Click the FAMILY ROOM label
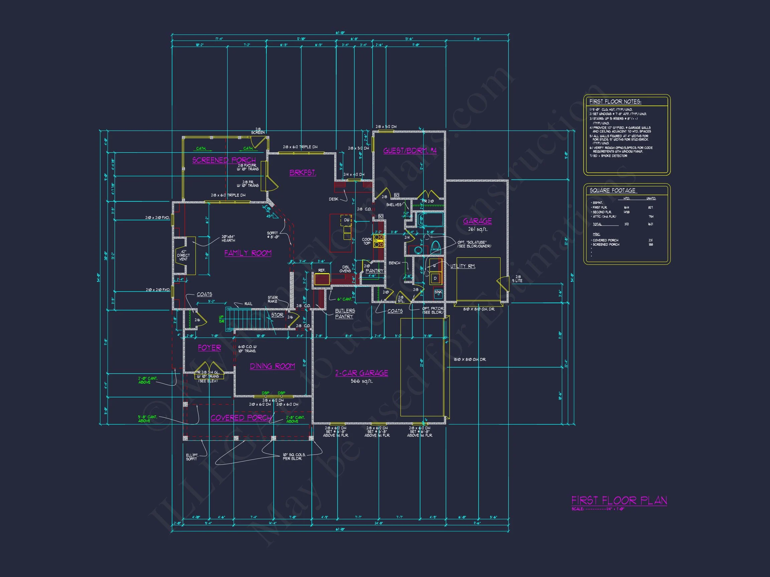The width and height of the screenshot is (770, 577). coord(248,253)
